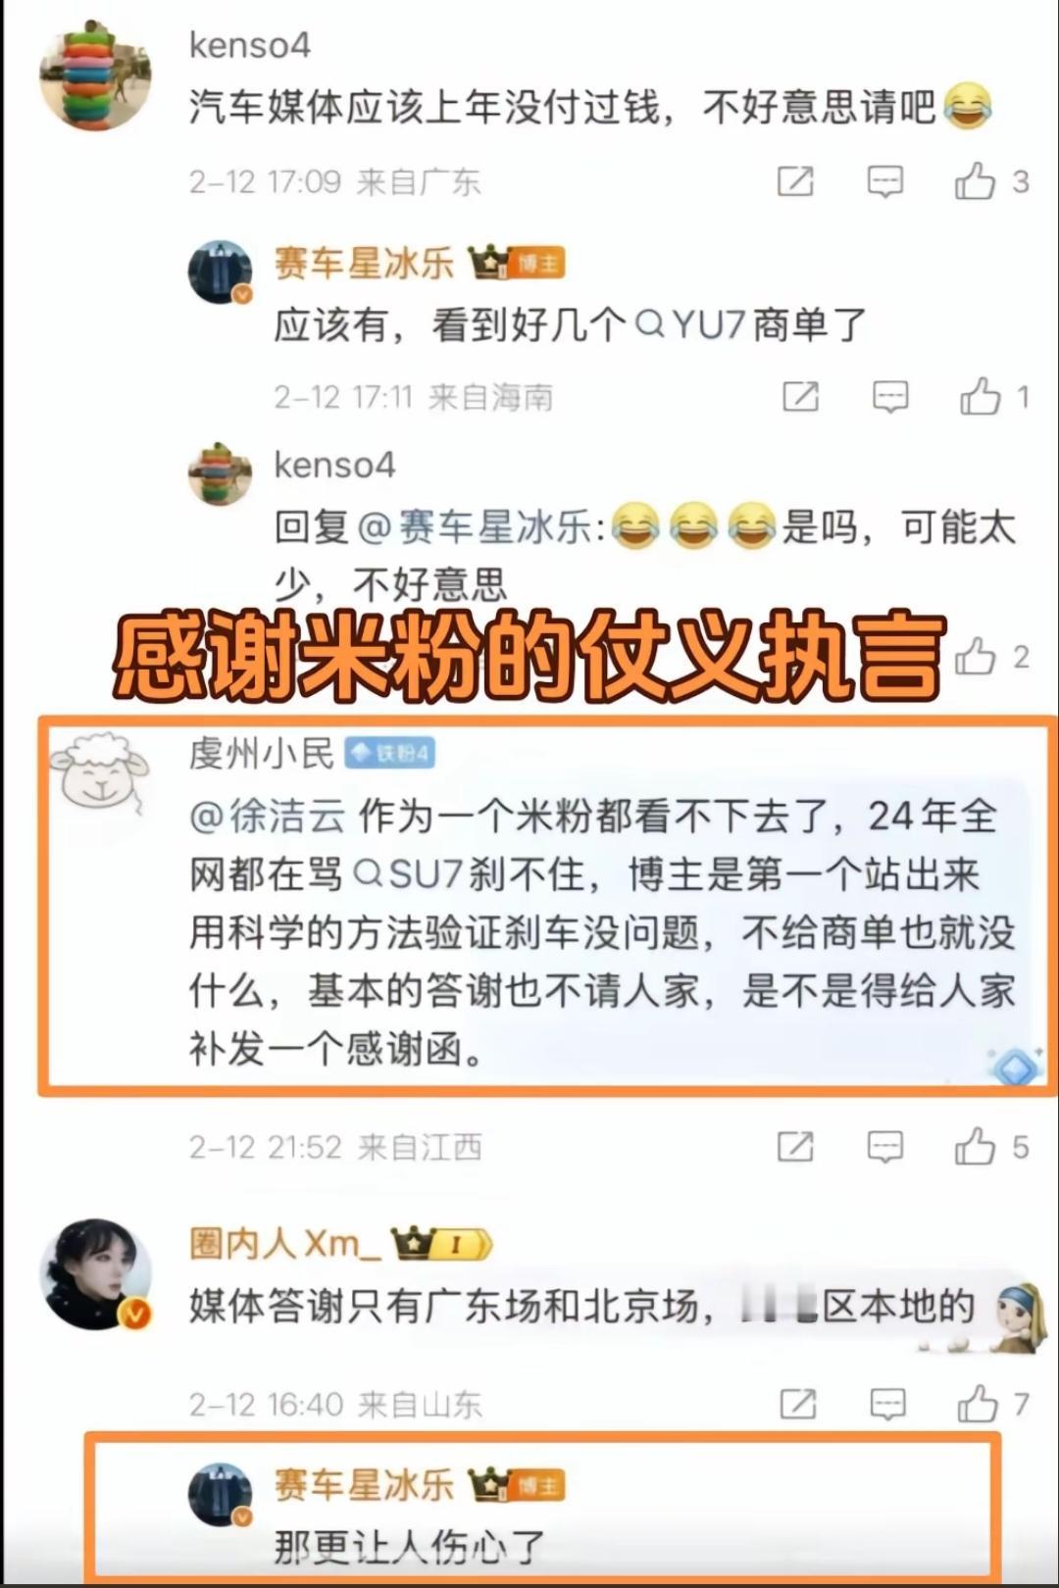
Task: Reply icon on 赛车星冰乐's 17:11 comment
Action: (x=890, y=397)
